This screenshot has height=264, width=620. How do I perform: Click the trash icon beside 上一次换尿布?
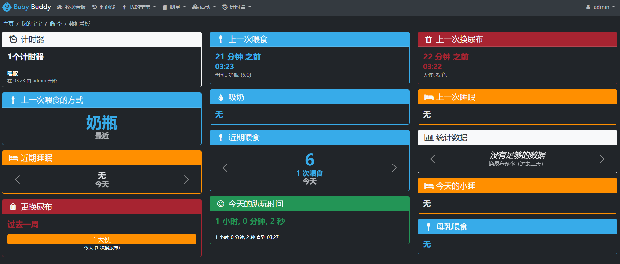click(x=428, y=39)
